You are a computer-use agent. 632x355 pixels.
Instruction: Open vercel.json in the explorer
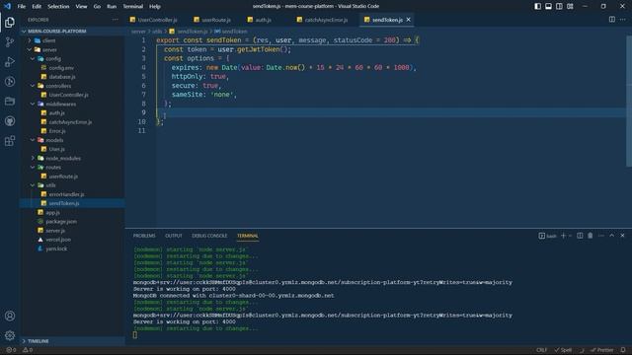pyautogui.click(x=72, y=240)
